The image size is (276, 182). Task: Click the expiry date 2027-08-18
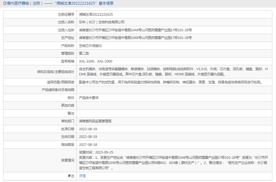[88, 145]
